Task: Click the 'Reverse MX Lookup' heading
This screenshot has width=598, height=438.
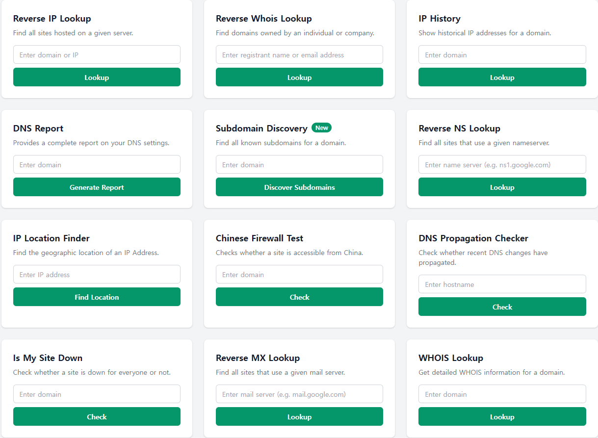Action: pos(258,358)
